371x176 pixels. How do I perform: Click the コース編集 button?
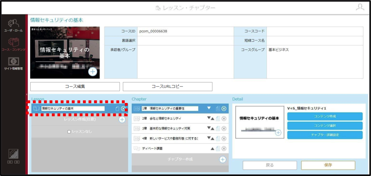point(75,86)
